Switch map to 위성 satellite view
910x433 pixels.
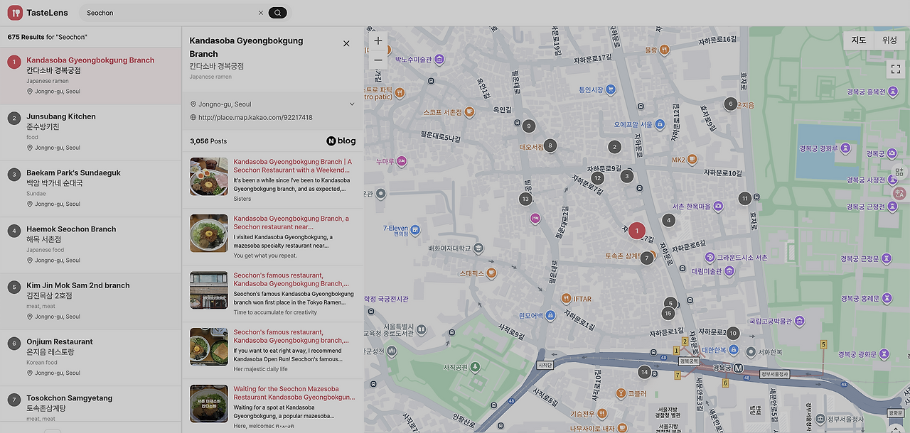click(x=889, y=40)
